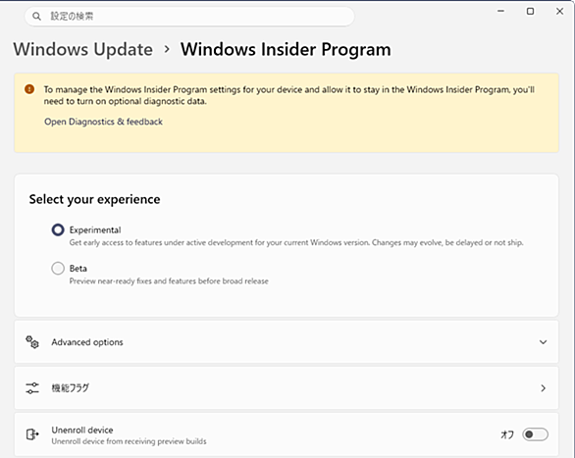Click 'Get early access to features' description
Image resolution: width=575 pixels, height=458 pixels.
point(296,242)
